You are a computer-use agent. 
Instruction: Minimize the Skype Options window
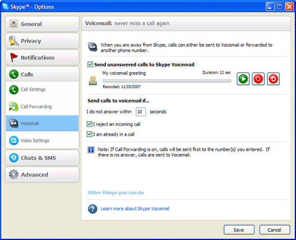coord(270,7)
